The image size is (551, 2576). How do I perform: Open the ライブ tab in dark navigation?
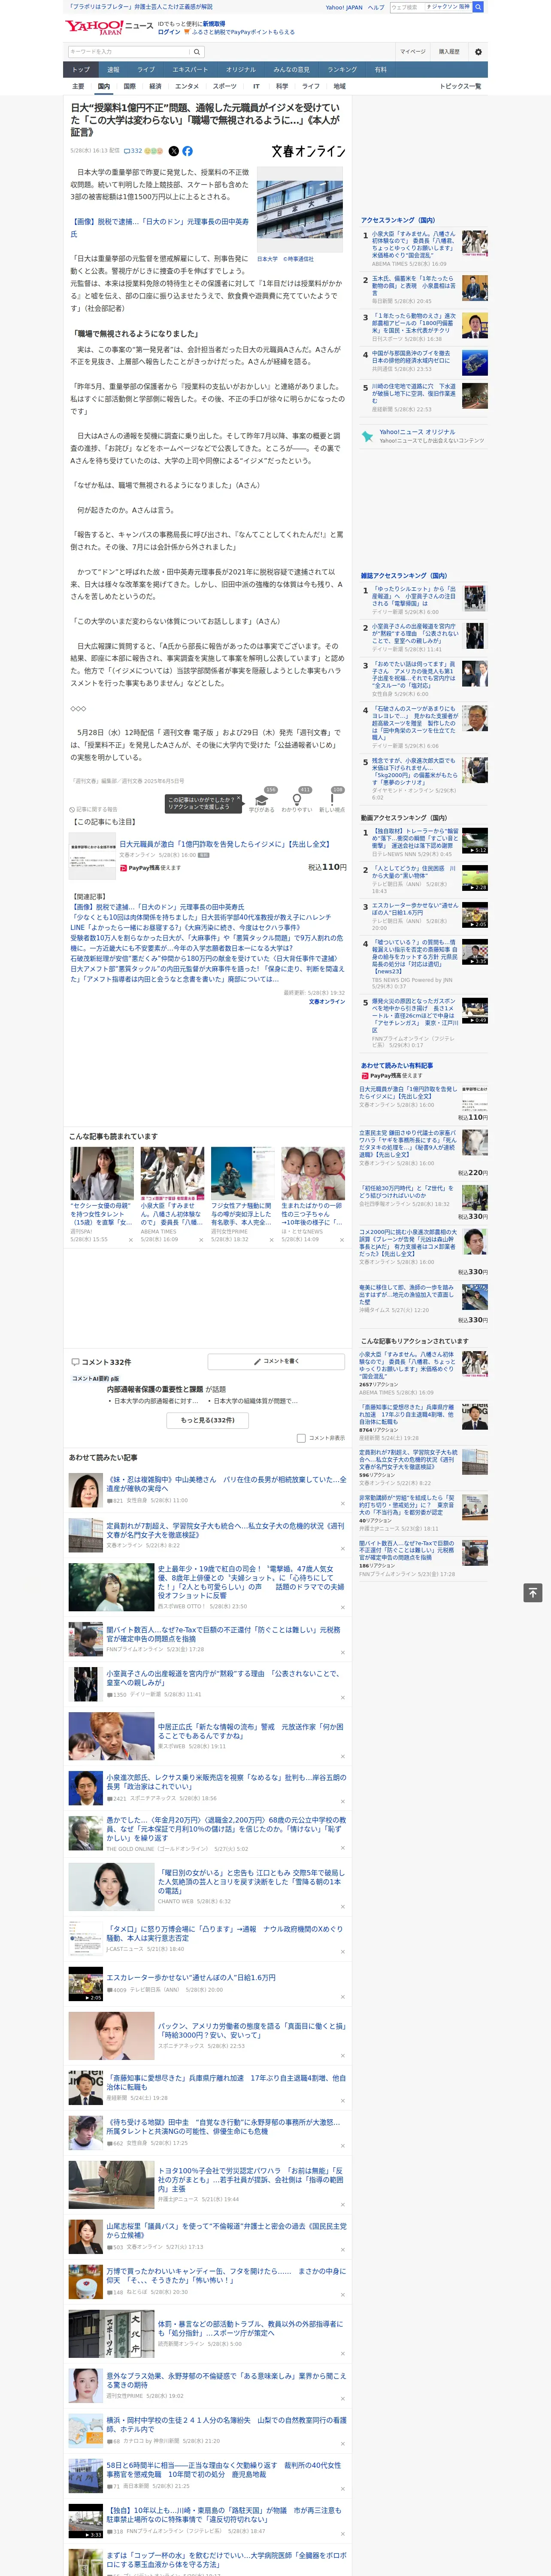(x=146, y=70)
